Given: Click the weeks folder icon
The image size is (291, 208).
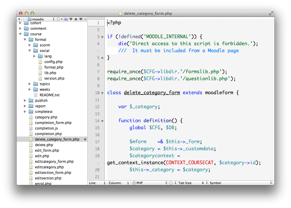Looking at the screenshot, I should pyautogui.click(x=36, y=90).
